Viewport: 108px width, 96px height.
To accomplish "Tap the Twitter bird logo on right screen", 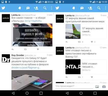I will (x=57, y=8).
